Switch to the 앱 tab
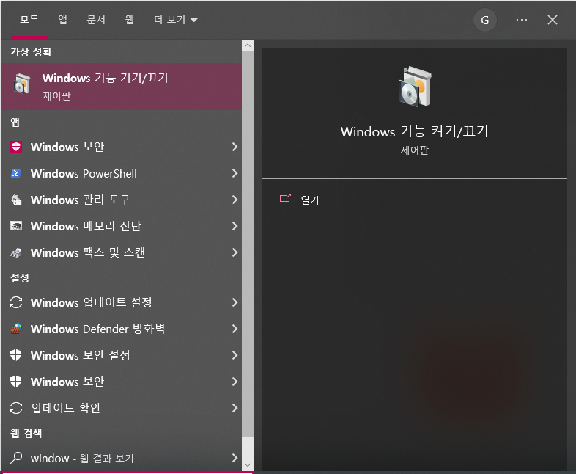The width and height of the screenshot is (576, 474). pyautogui.click(x=63, y=20)
